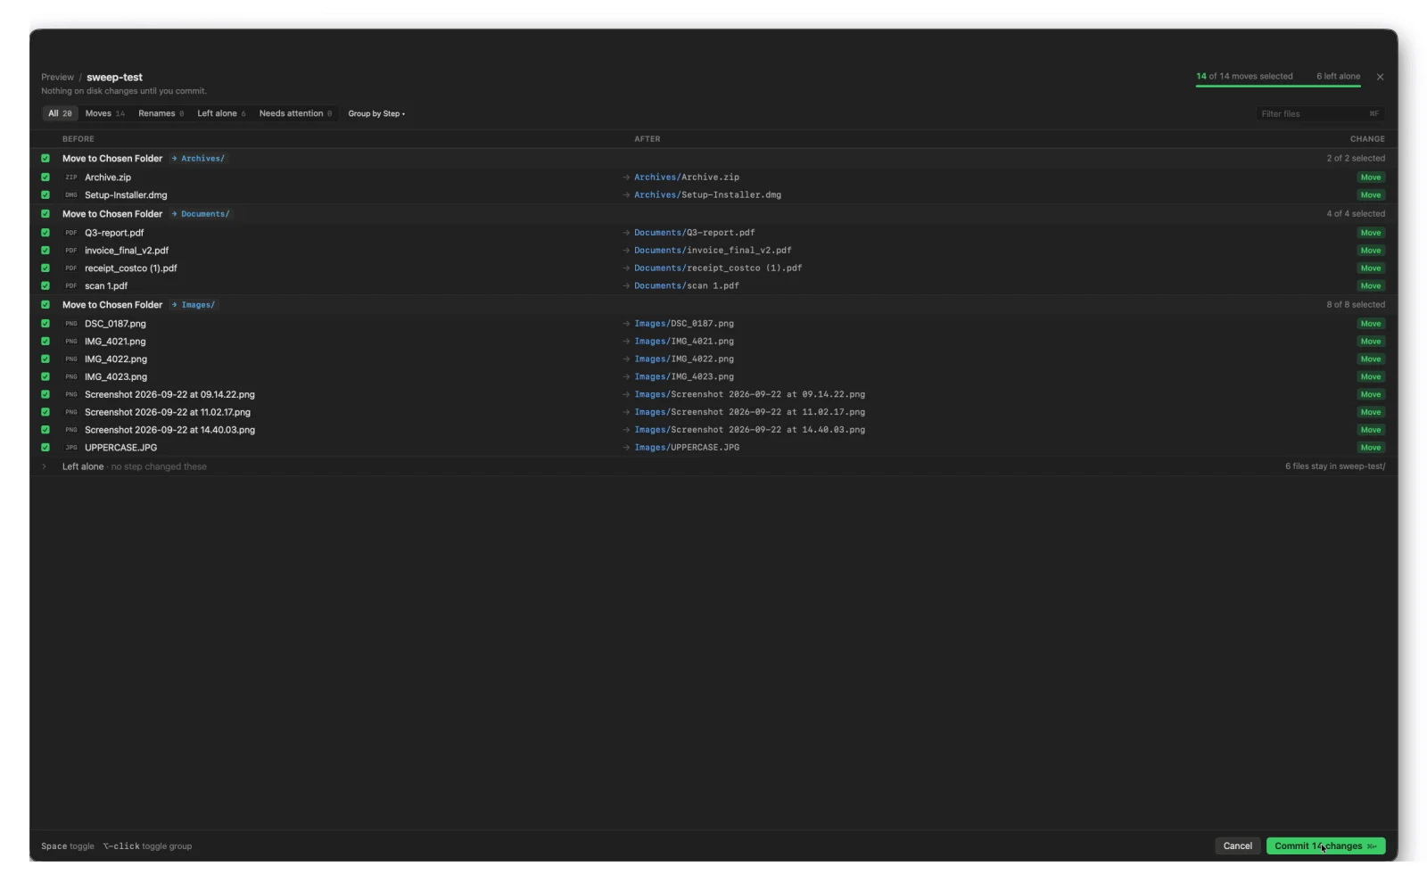Switch to the Moves tab
The height and width of the screenshot is (891, 1427).
coord(105,114)
